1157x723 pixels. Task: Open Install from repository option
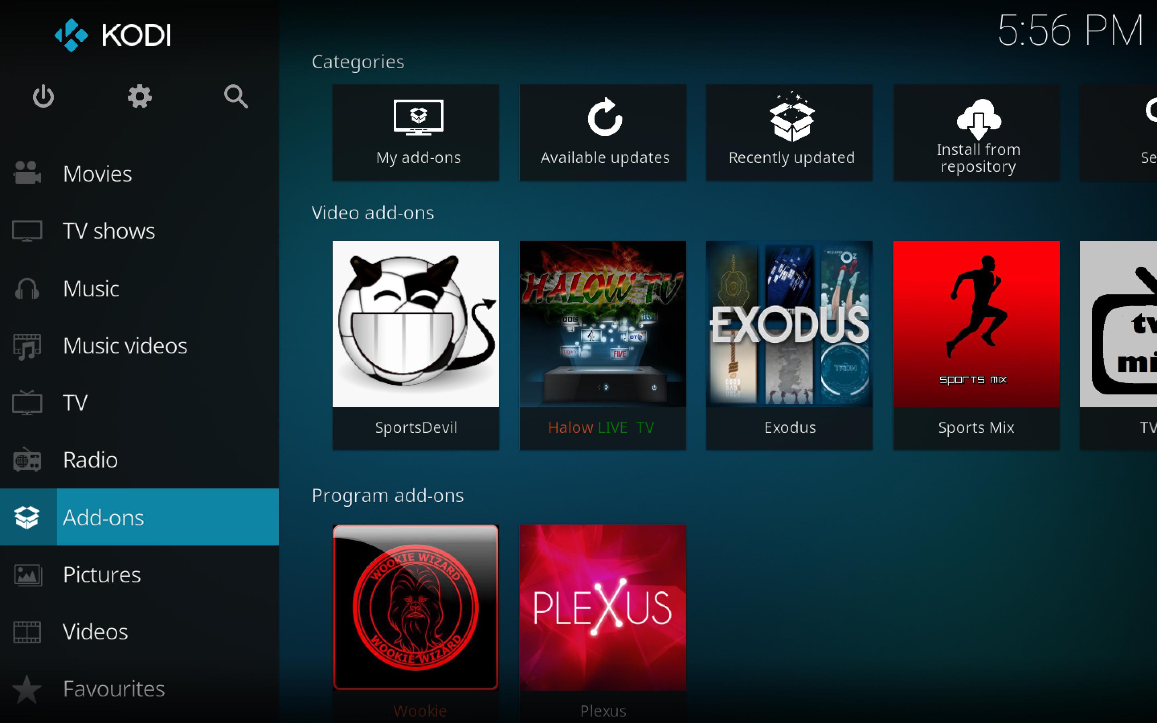pos(978,131)
